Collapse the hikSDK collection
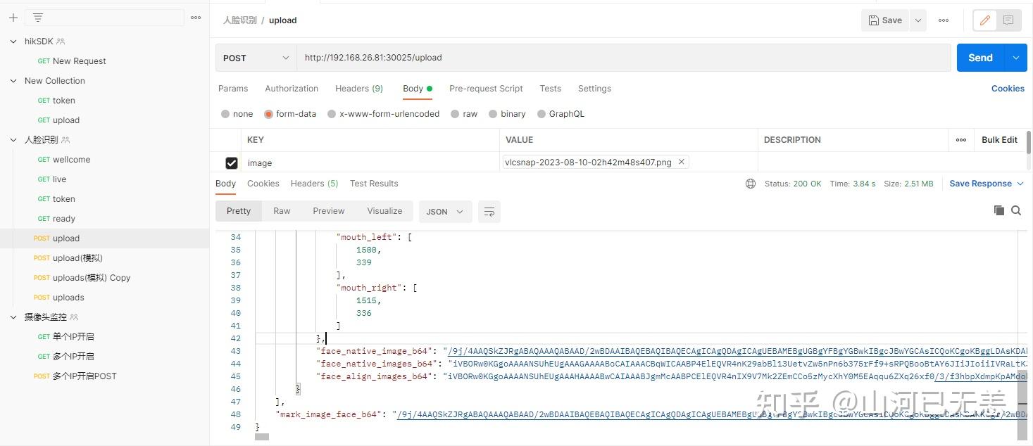 point(13,42)
